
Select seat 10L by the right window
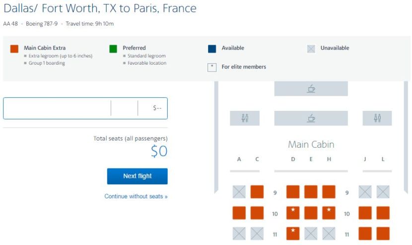click(383, 213)
